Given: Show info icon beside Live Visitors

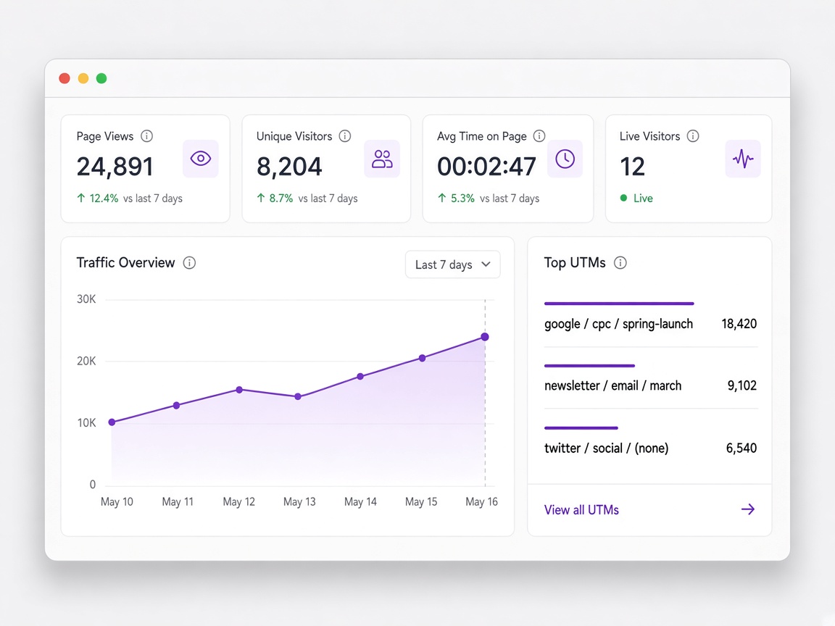Looking at the screenshot, I should [x=693, y=136].
